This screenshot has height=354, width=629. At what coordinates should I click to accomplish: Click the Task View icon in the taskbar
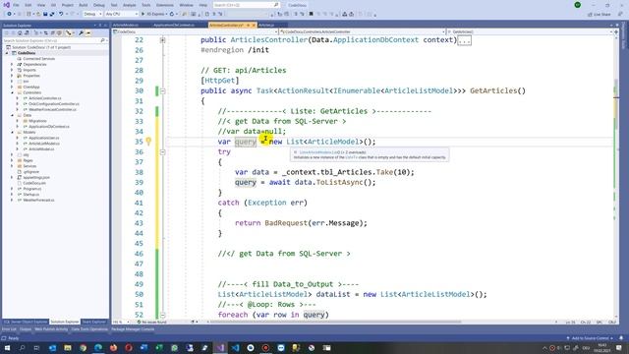(36, 347)
